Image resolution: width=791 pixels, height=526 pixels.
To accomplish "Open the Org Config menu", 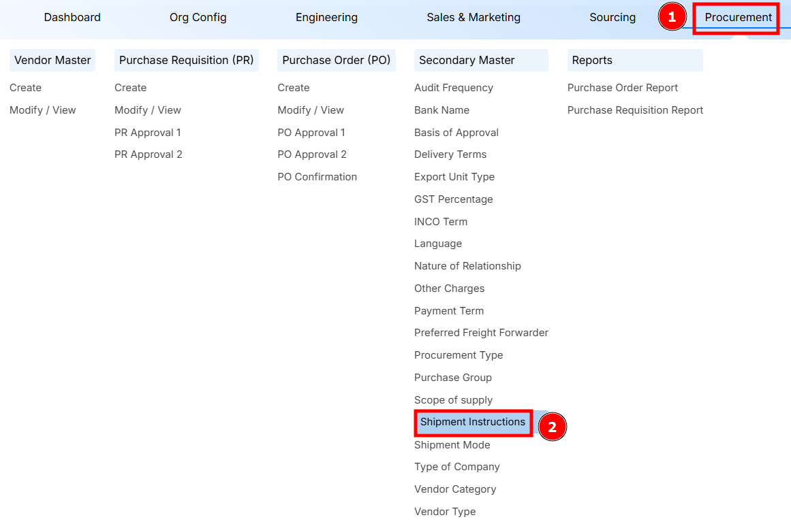I will click(198, 17).
